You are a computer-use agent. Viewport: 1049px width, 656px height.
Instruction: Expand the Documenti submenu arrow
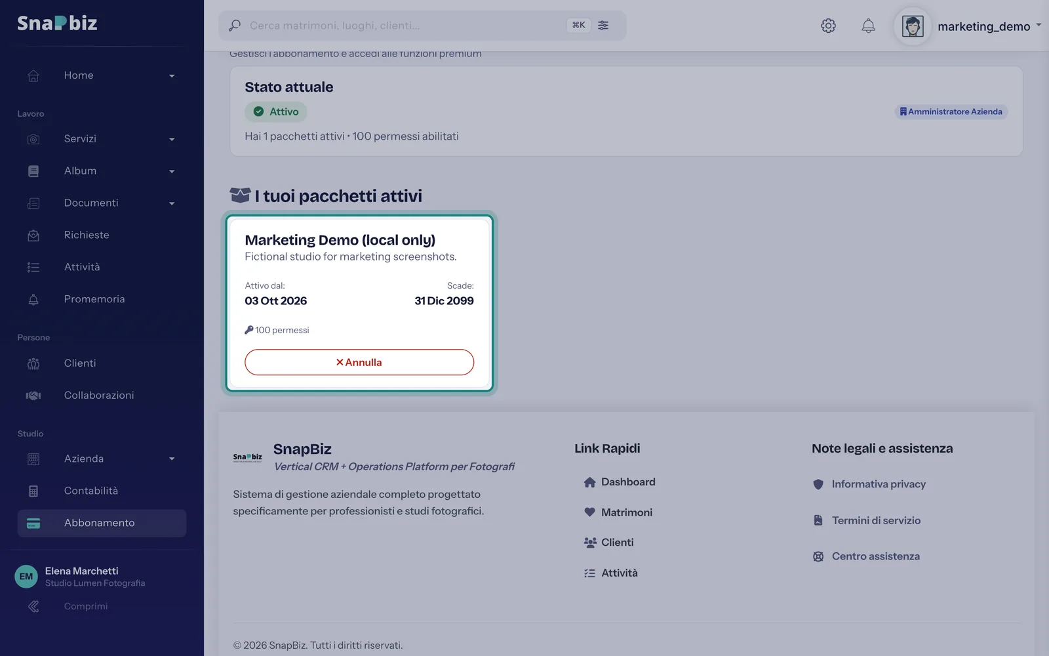pyautogui.click(x=172, y=204)
